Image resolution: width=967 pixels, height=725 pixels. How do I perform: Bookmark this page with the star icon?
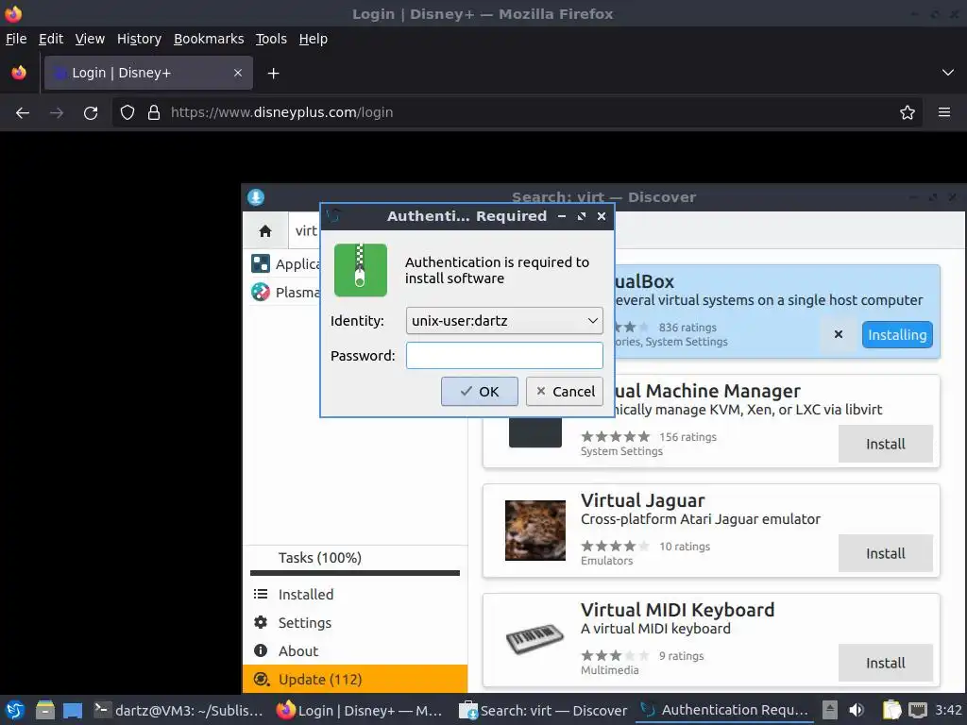[908, 113]
